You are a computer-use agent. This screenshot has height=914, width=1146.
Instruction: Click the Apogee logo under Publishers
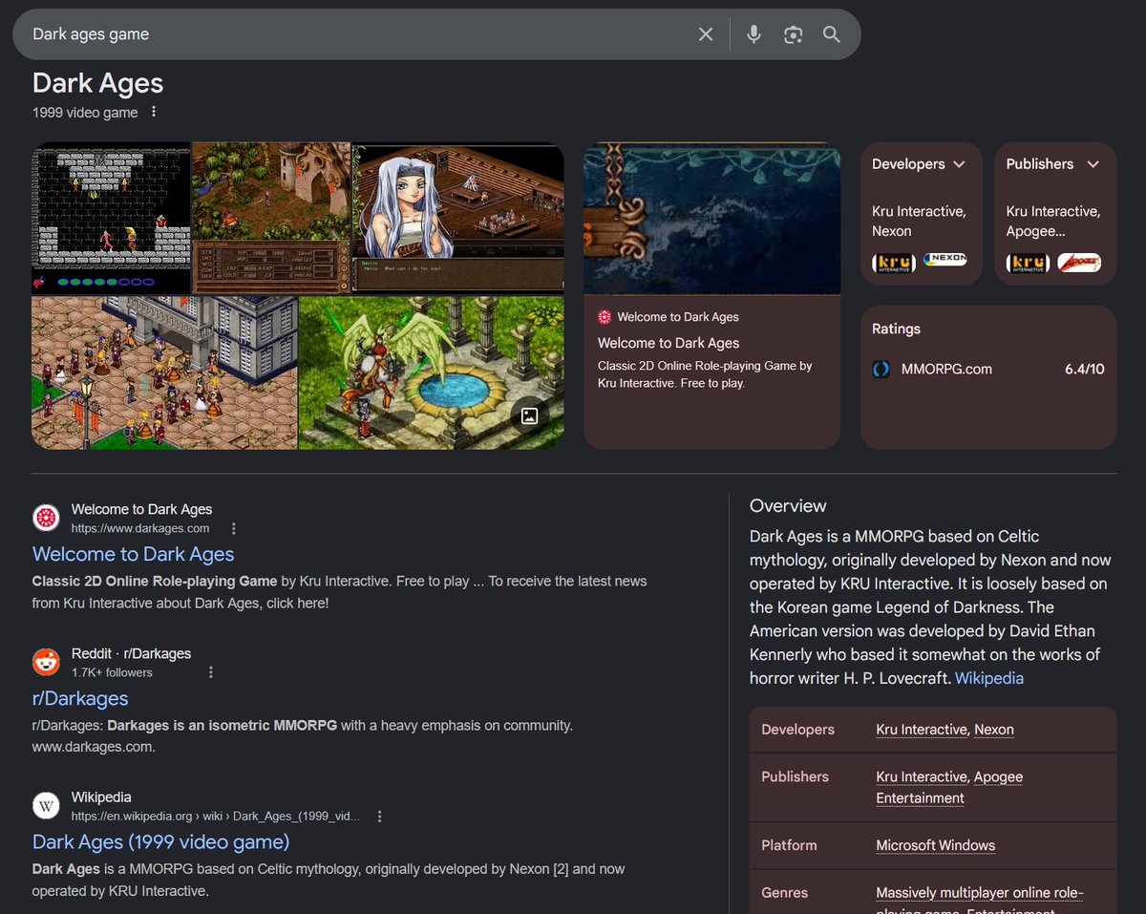coord(1079,263)
